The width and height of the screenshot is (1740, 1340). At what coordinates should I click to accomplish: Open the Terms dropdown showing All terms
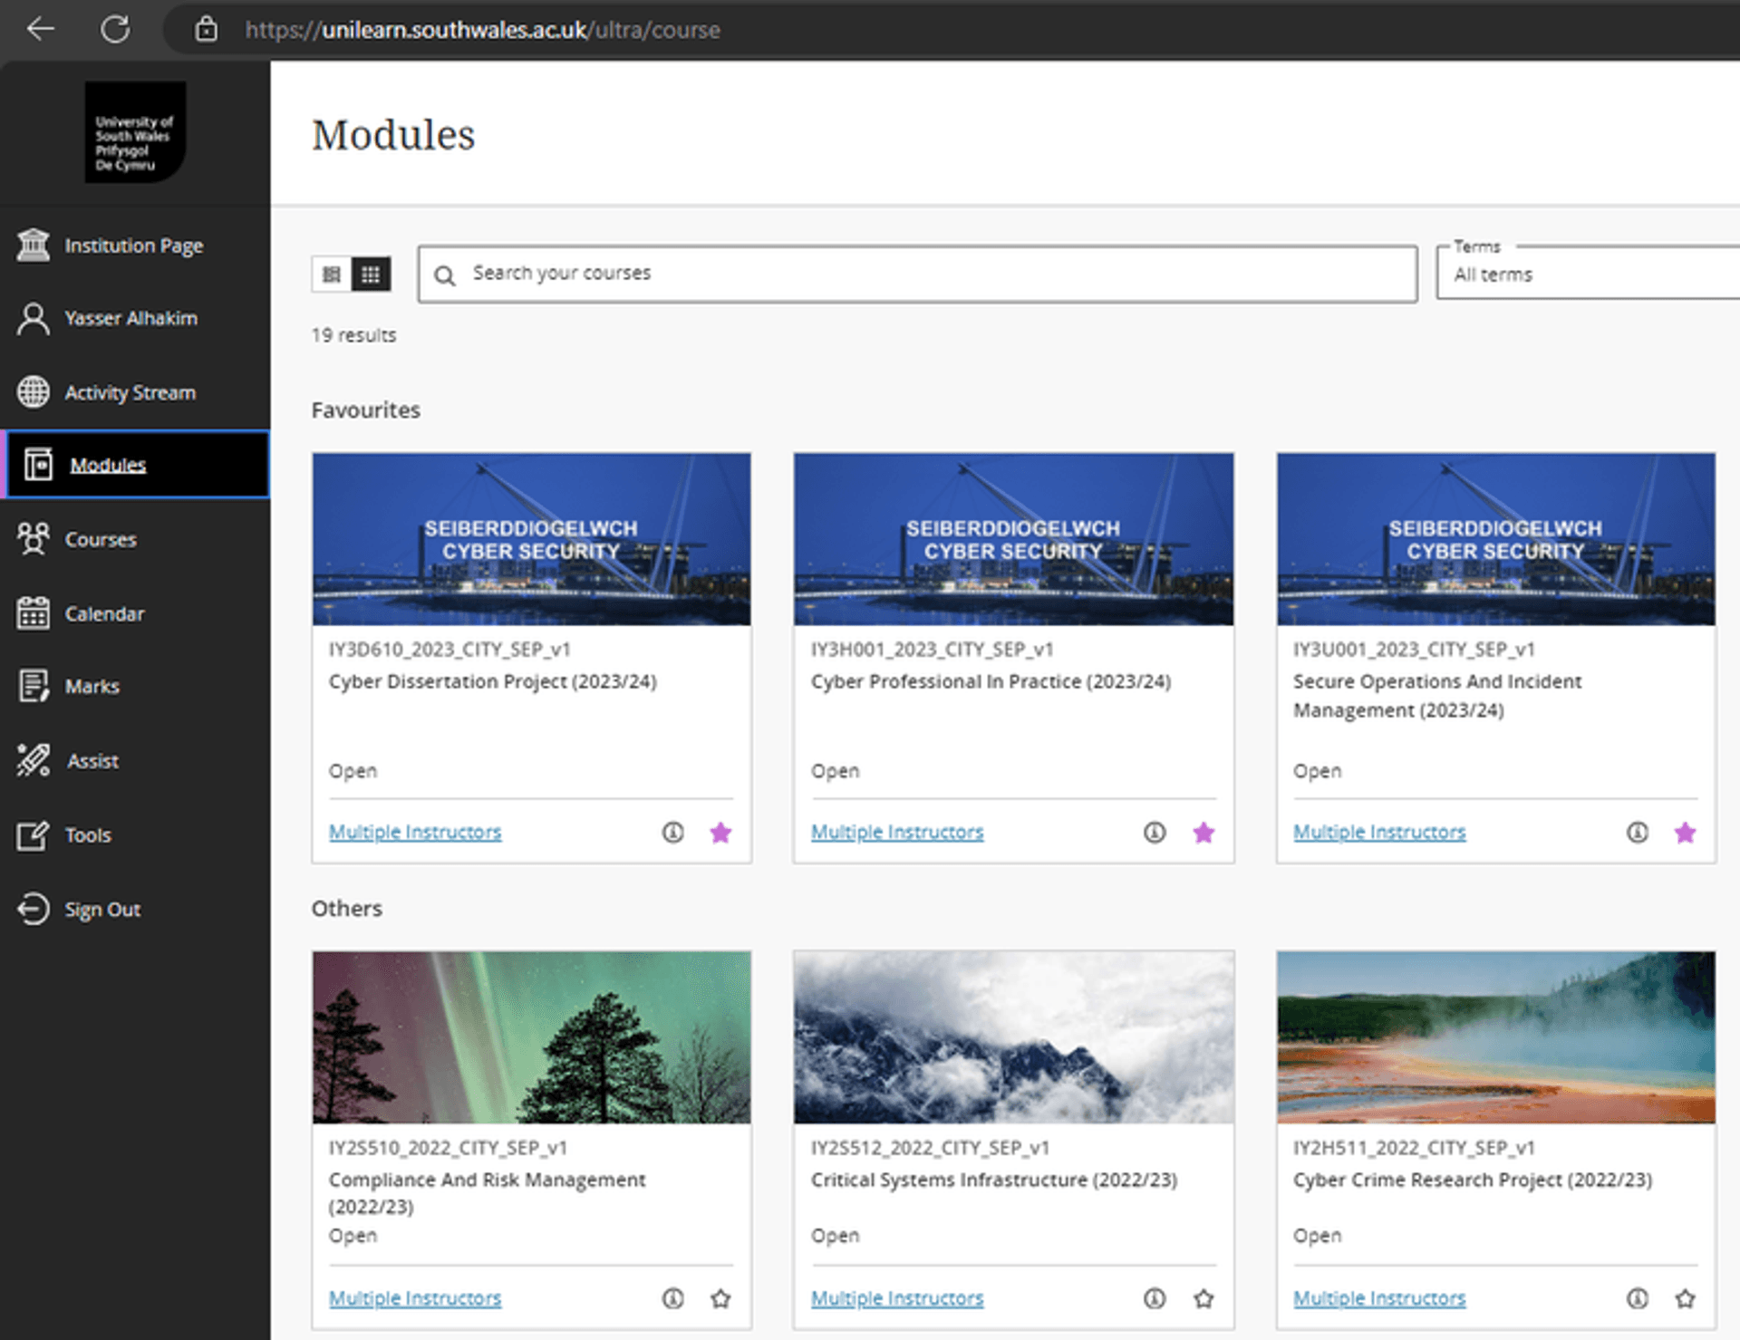point(1588,274)
